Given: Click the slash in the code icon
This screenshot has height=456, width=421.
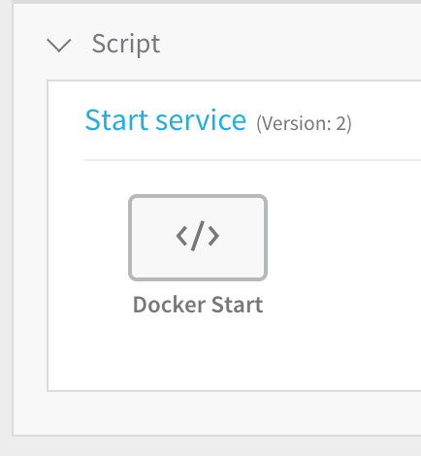Looking at the screenshot, I should (198, 236).
